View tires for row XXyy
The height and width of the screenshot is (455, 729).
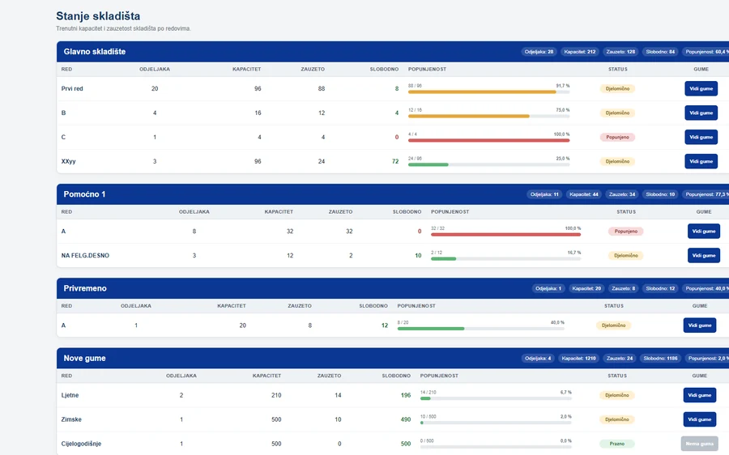701,161
